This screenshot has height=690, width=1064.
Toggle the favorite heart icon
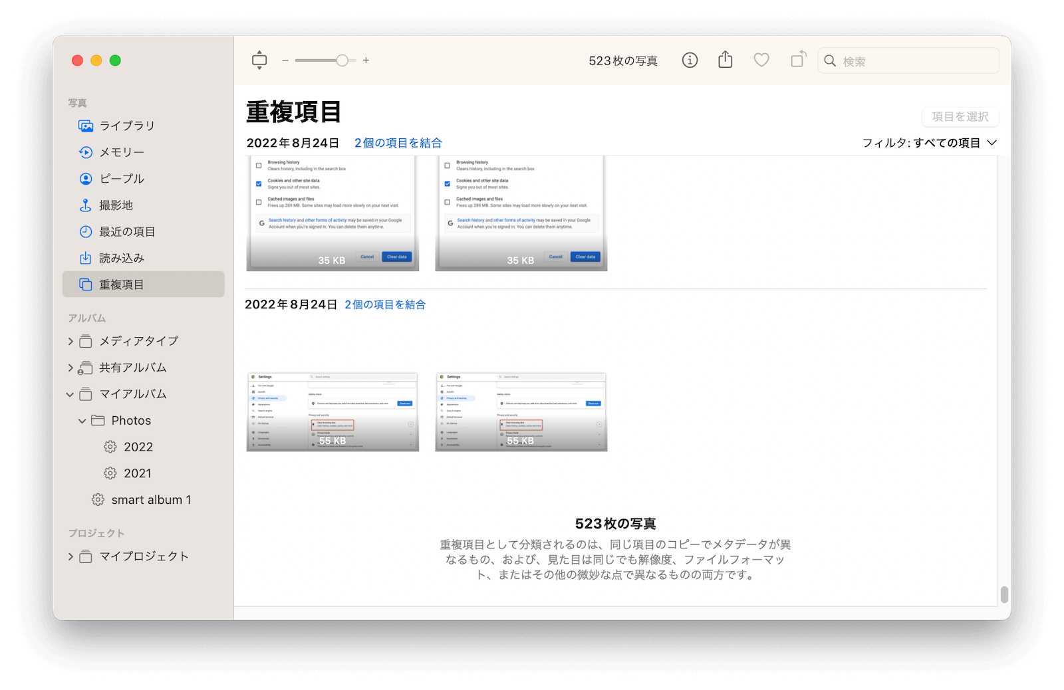point(761,60)
